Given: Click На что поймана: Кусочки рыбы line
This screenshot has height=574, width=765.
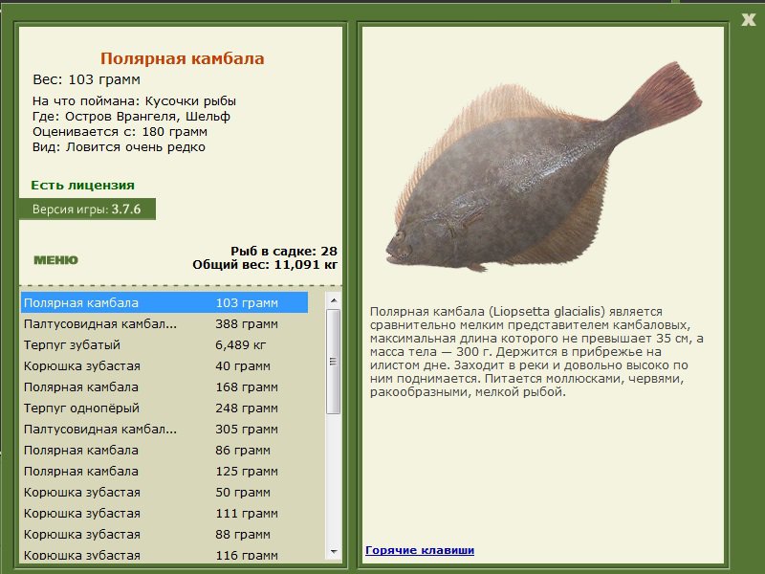Looking at the screenshot, I should (x=134, y=101).
